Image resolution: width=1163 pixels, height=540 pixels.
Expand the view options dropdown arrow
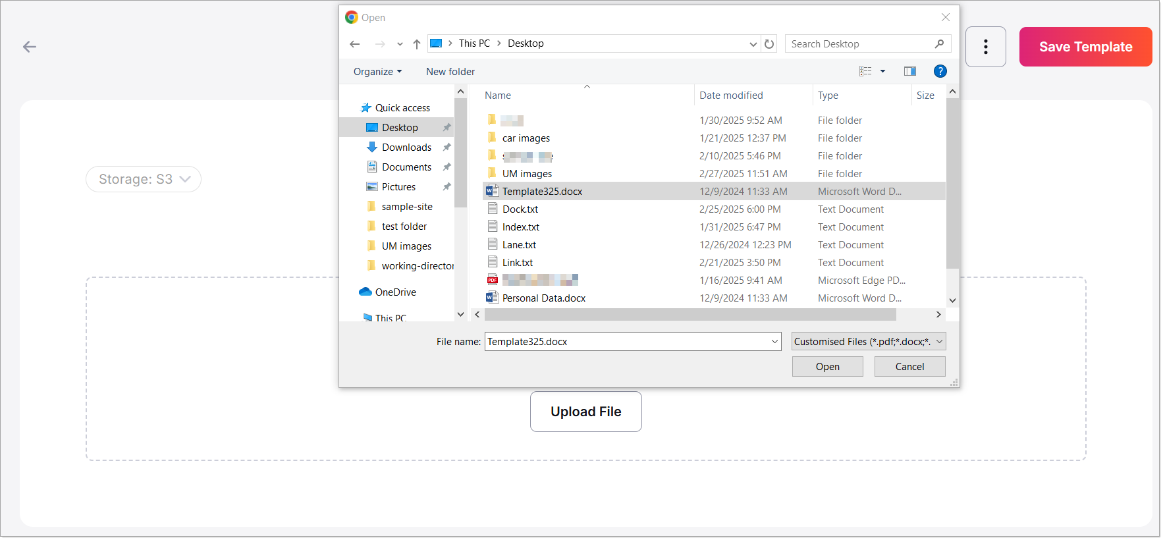[x=882, y=71]
